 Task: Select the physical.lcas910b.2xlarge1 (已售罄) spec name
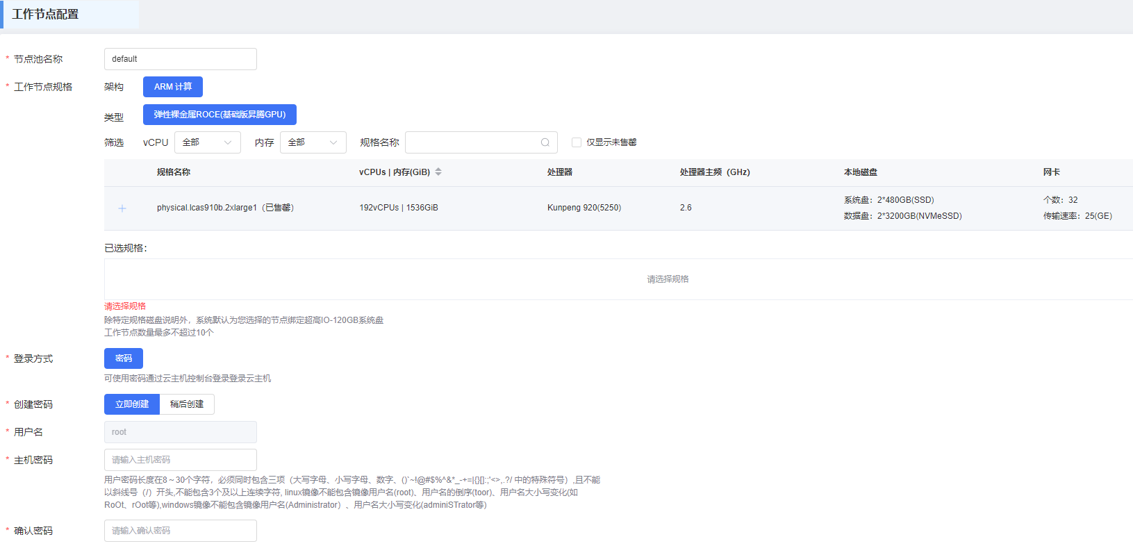pos(226,208)
